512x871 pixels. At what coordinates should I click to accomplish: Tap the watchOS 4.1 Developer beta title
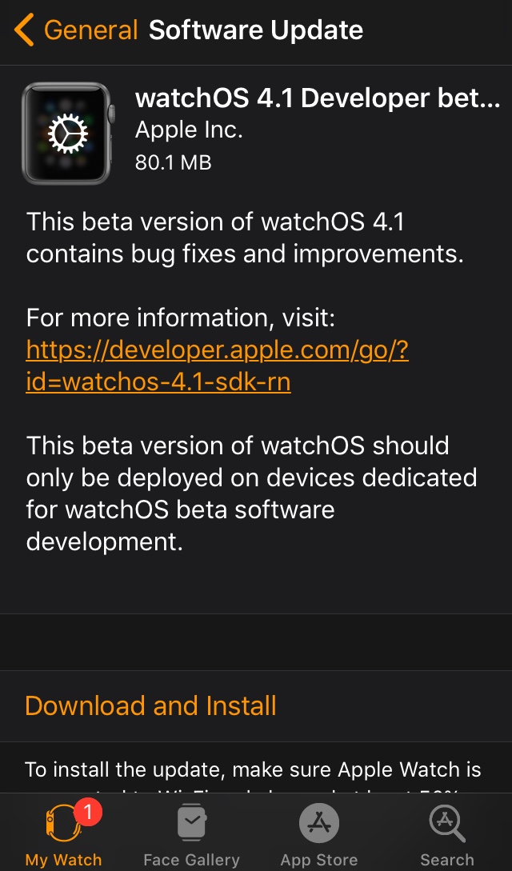click(318, 98)
